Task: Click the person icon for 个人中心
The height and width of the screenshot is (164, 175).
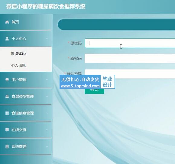Action: [x=7, y=39]
